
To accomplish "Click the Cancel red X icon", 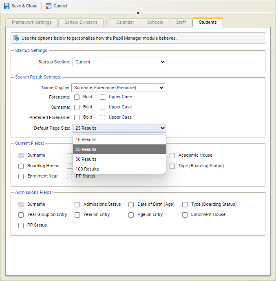I will coord(49,6).
